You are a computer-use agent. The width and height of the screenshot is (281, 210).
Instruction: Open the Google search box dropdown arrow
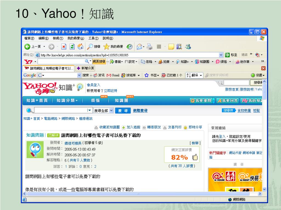coord(79,75)
